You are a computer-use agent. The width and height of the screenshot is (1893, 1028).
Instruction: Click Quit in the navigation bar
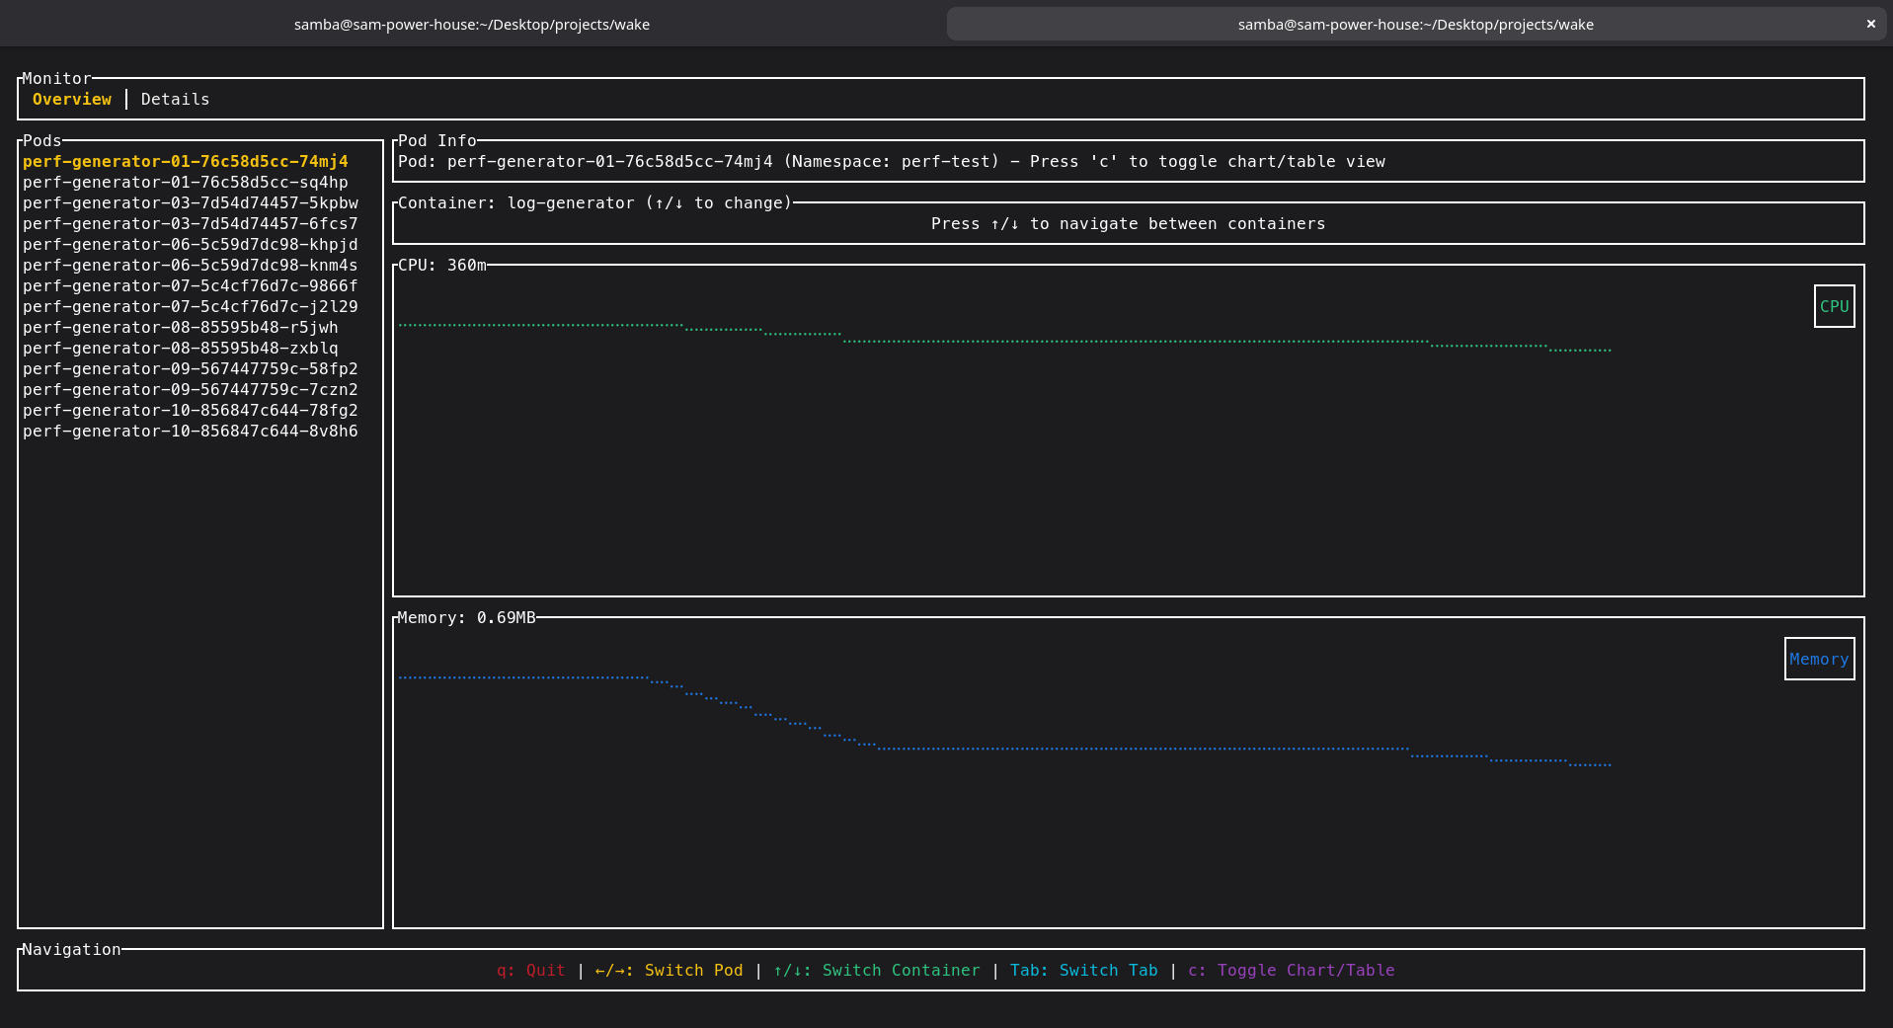tap(531, 970)
